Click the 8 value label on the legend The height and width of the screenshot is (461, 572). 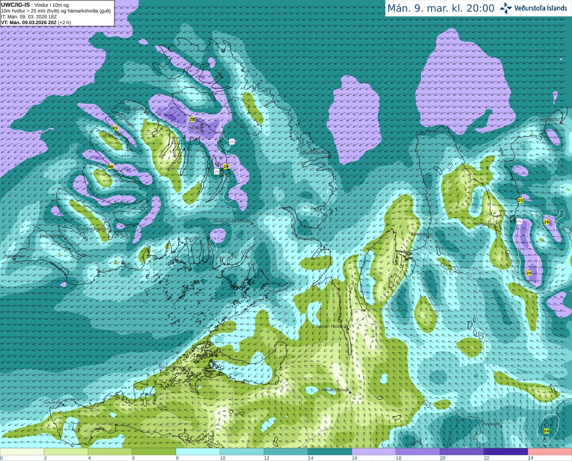[x=177, y=458]
